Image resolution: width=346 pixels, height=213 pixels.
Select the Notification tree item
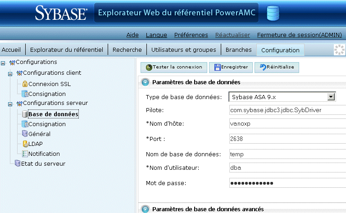[x=44, y=154]
